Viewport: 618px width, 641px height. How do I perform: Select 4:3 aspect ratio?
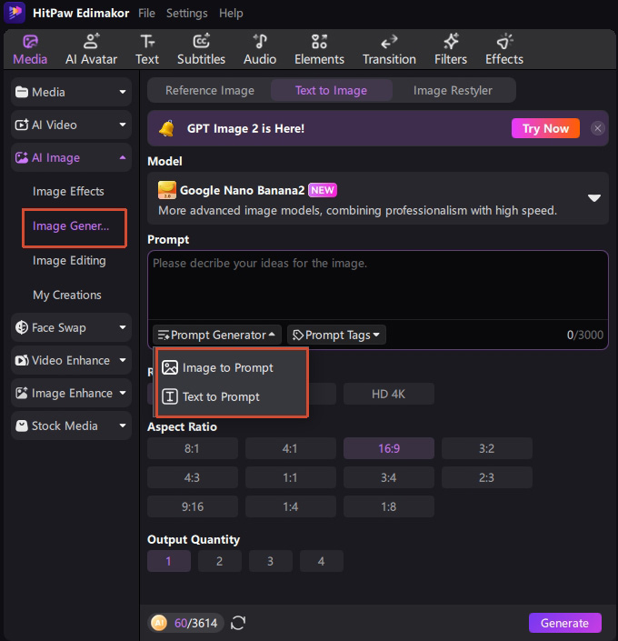[x=192, y=477]
